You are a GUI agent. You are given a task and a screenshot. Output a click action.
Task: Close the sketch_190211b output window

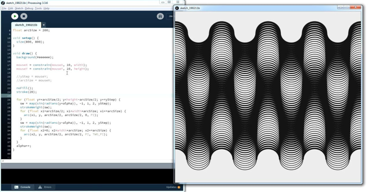pos(355,7)
